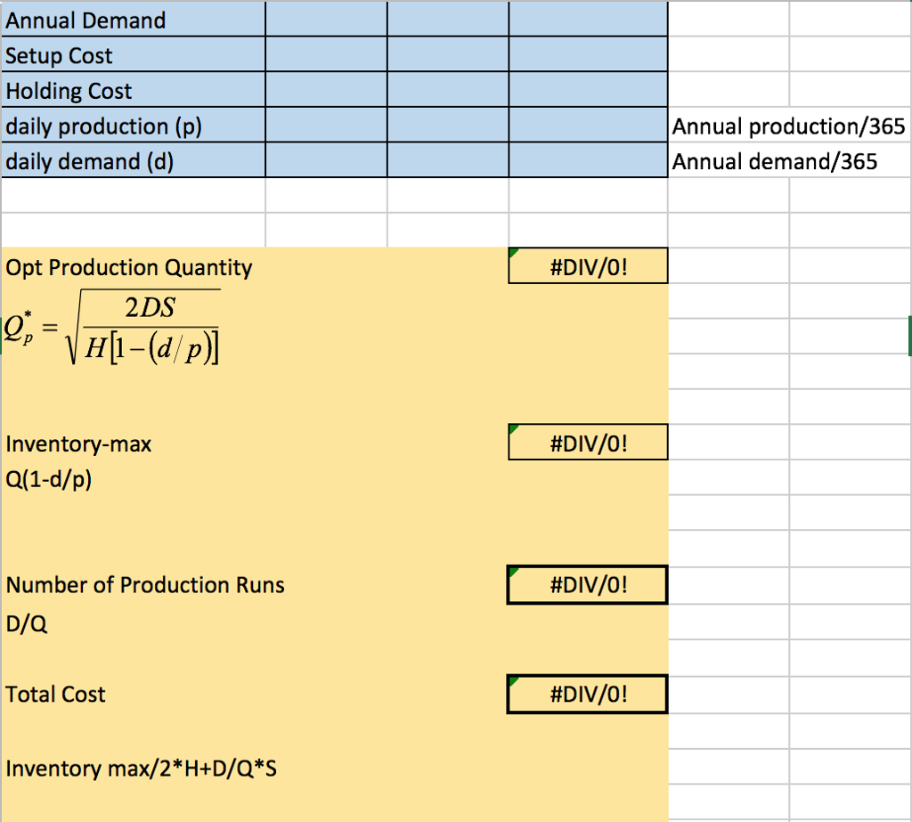Click green error triangle on Inventory-max result
Screen dimensions: 912x822
514,429
